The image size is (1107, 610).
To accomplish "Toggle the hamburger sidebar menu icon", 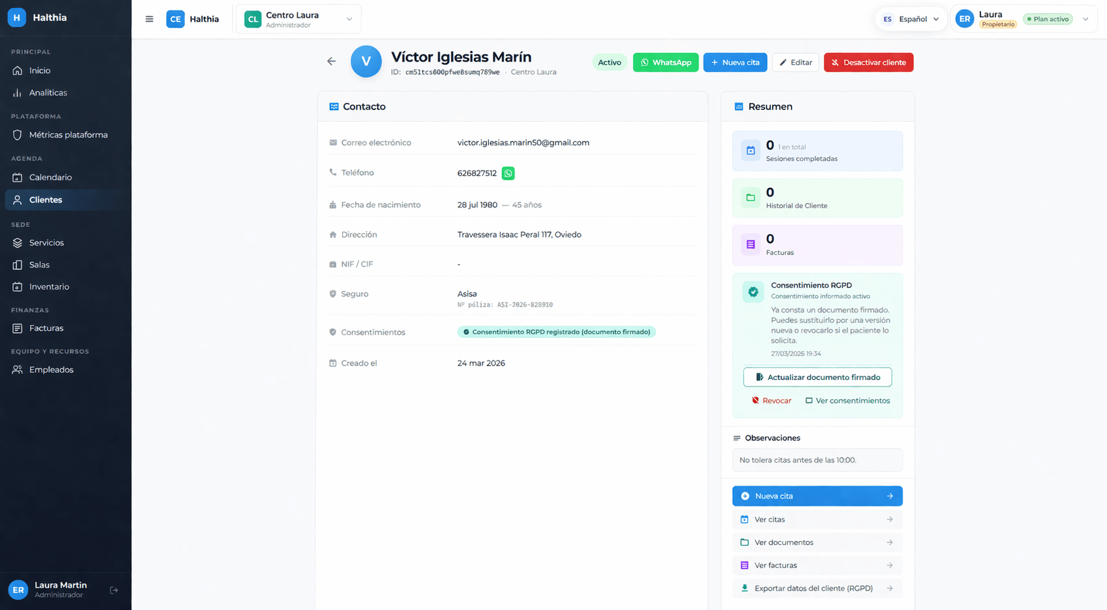I will (x=149, y=19).
